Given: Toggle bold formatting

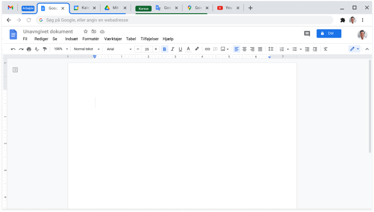Looking at the screenshot, I should coord(164,49).
